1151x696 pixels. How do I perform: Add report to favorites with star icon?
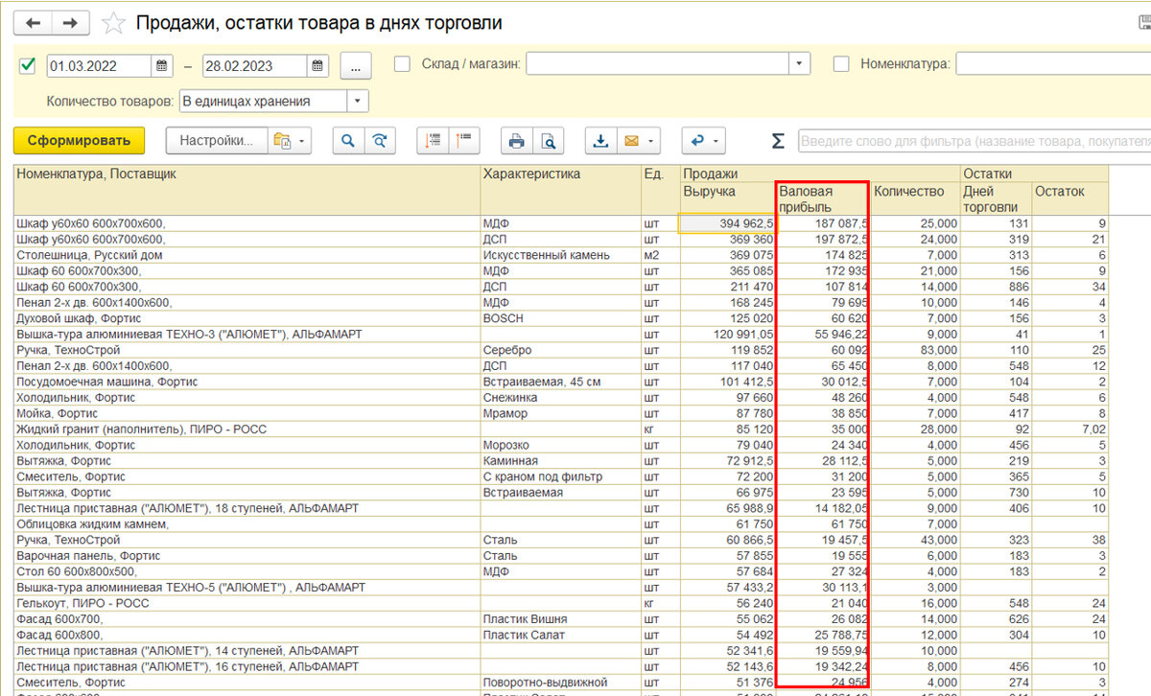click(x=113, y=22)
